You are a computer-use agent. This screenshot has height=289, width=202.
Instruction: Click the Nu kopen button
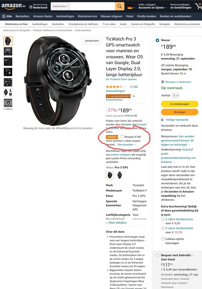click(x=180, y=112)
